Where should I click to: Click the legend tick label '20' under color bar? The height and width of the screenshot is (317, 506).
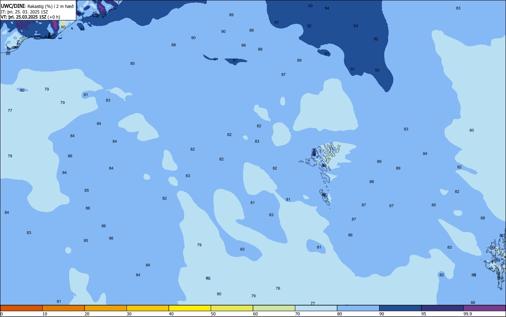click(87, 314)
